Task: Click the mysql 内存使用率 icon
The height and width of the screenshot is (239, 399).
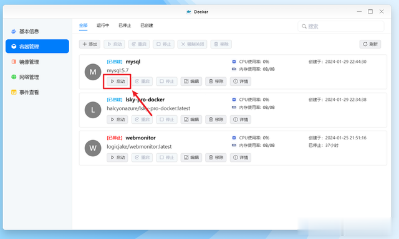Action: pyautogui.click(x=234, y=69)
